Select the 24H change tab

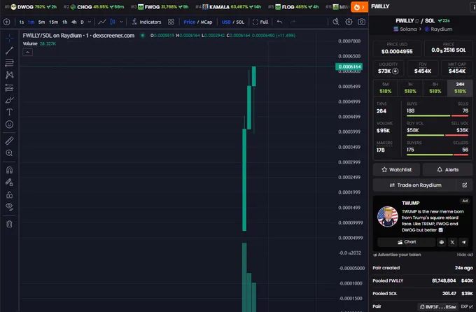pos(460,88)
